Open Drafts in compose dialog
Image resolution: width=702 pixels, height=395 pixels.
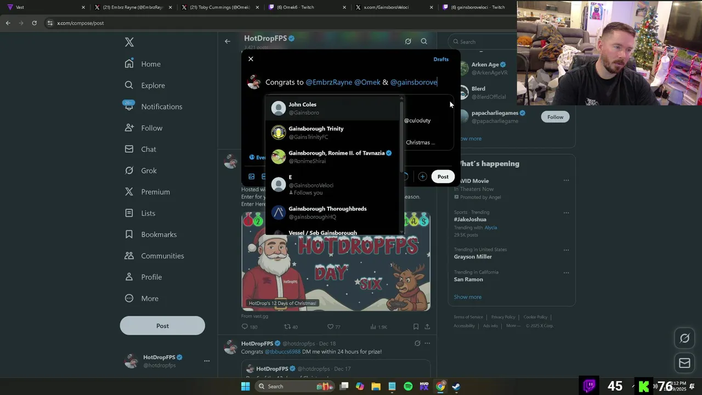tap(441, 59)
